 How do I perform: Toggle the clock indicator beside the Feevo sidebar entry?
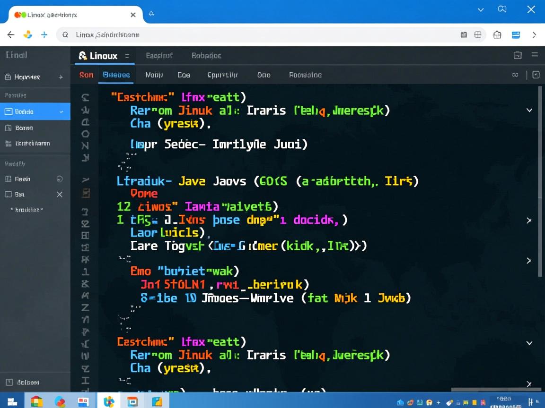pos(60,179)
